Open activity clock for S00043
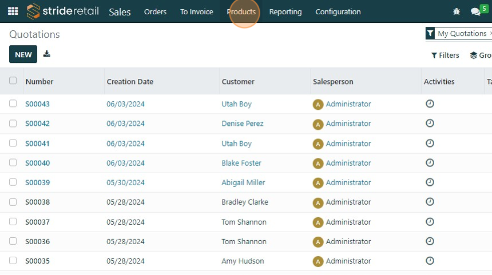 (x=430, y=104)
